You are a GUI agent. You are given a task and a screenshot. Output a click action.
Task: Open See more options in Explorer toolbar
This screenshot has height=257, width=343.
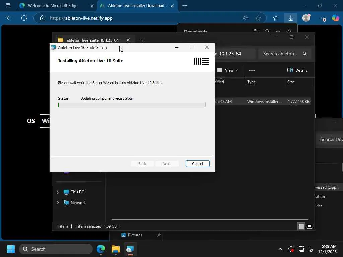252,70
